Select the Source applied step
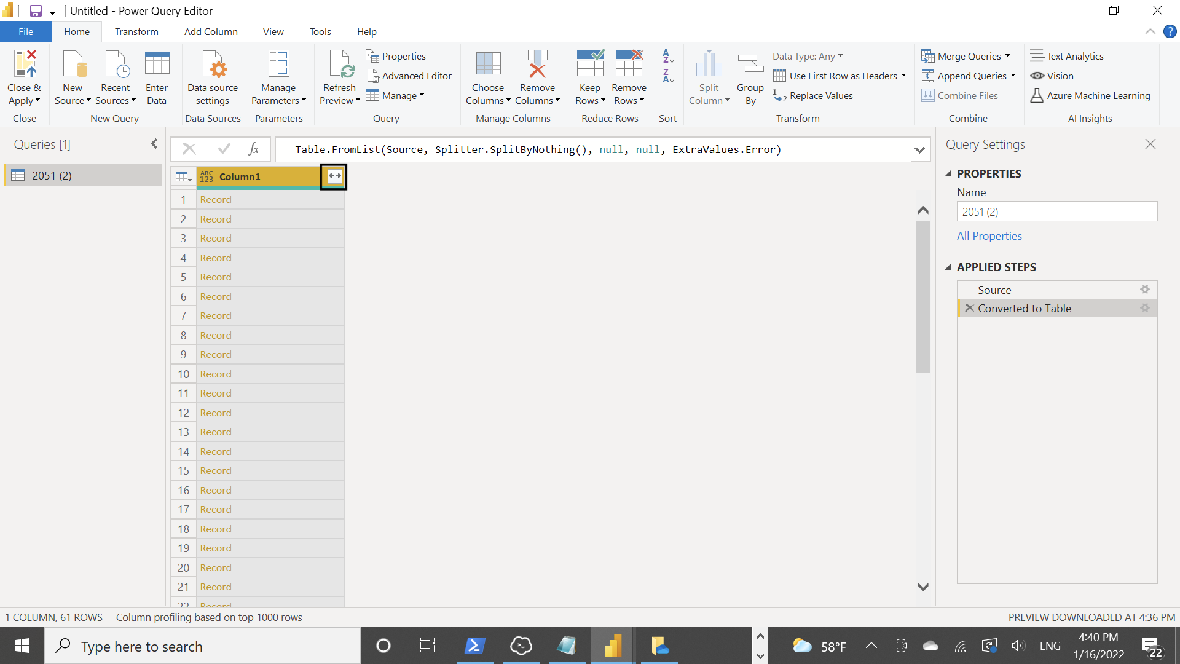Image resolution: width=1180 pixels, height=664 pixels. tap(1057, 290)
